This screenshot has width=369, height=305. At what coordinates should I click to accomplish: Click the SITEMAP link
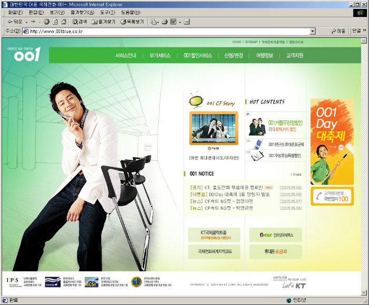251,42
